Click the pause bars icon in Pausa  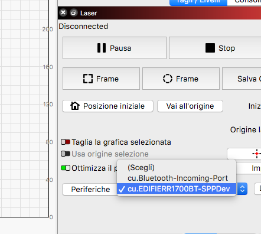click(x=102, y=48)
